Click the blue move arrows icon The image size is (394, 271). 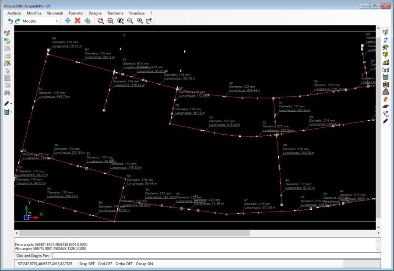click(x=67, y=21)
